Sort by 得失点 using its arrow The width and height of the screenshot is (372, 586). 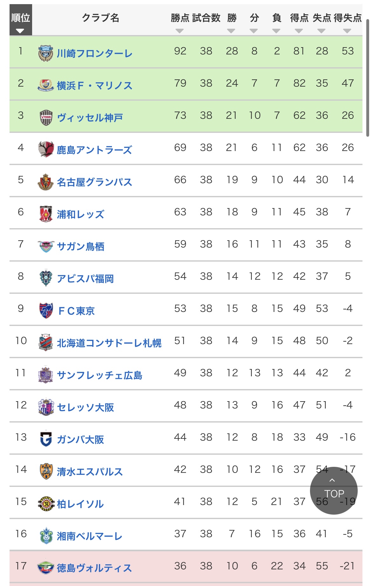coord(347,31)
